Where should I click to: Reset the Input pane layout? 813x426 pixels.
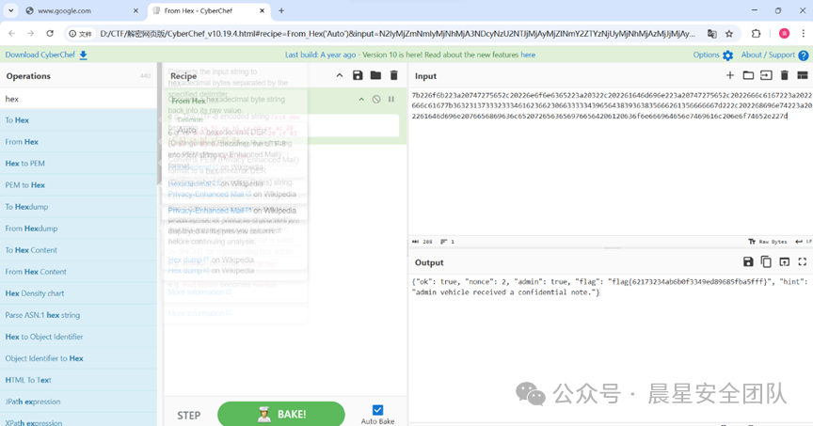(803, 75)
